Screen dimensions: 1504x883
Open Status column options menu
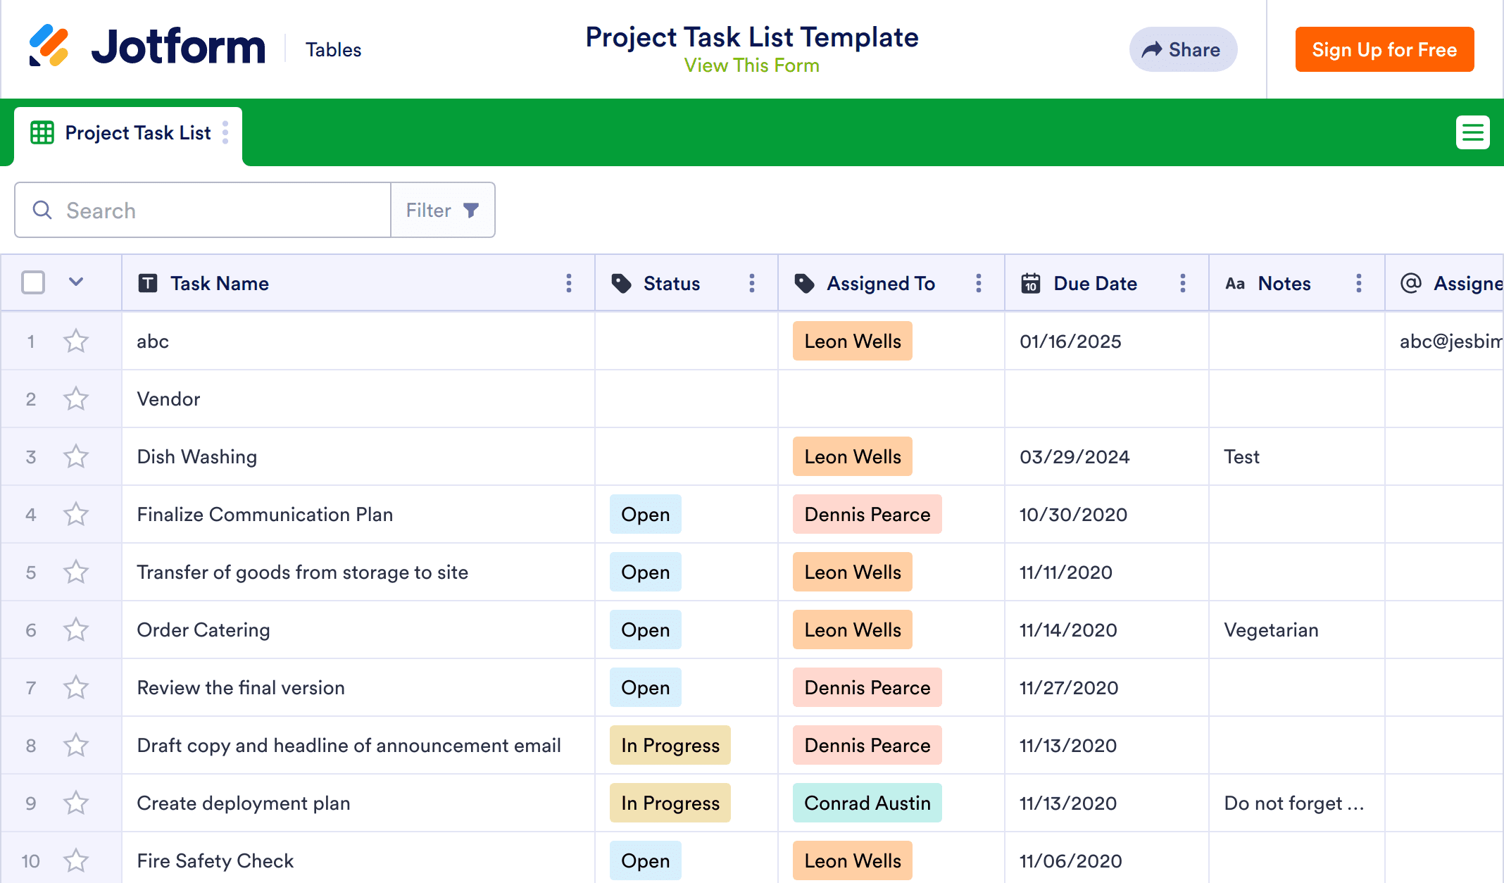(x=751, y=283)
